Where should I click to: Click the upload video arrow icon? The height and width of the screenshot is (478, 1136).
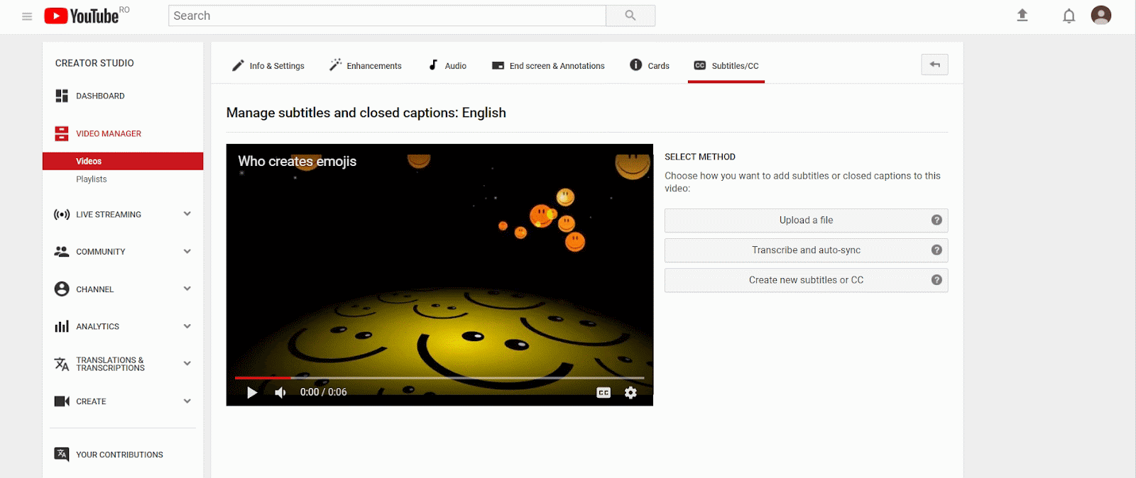click(1022, 15)
